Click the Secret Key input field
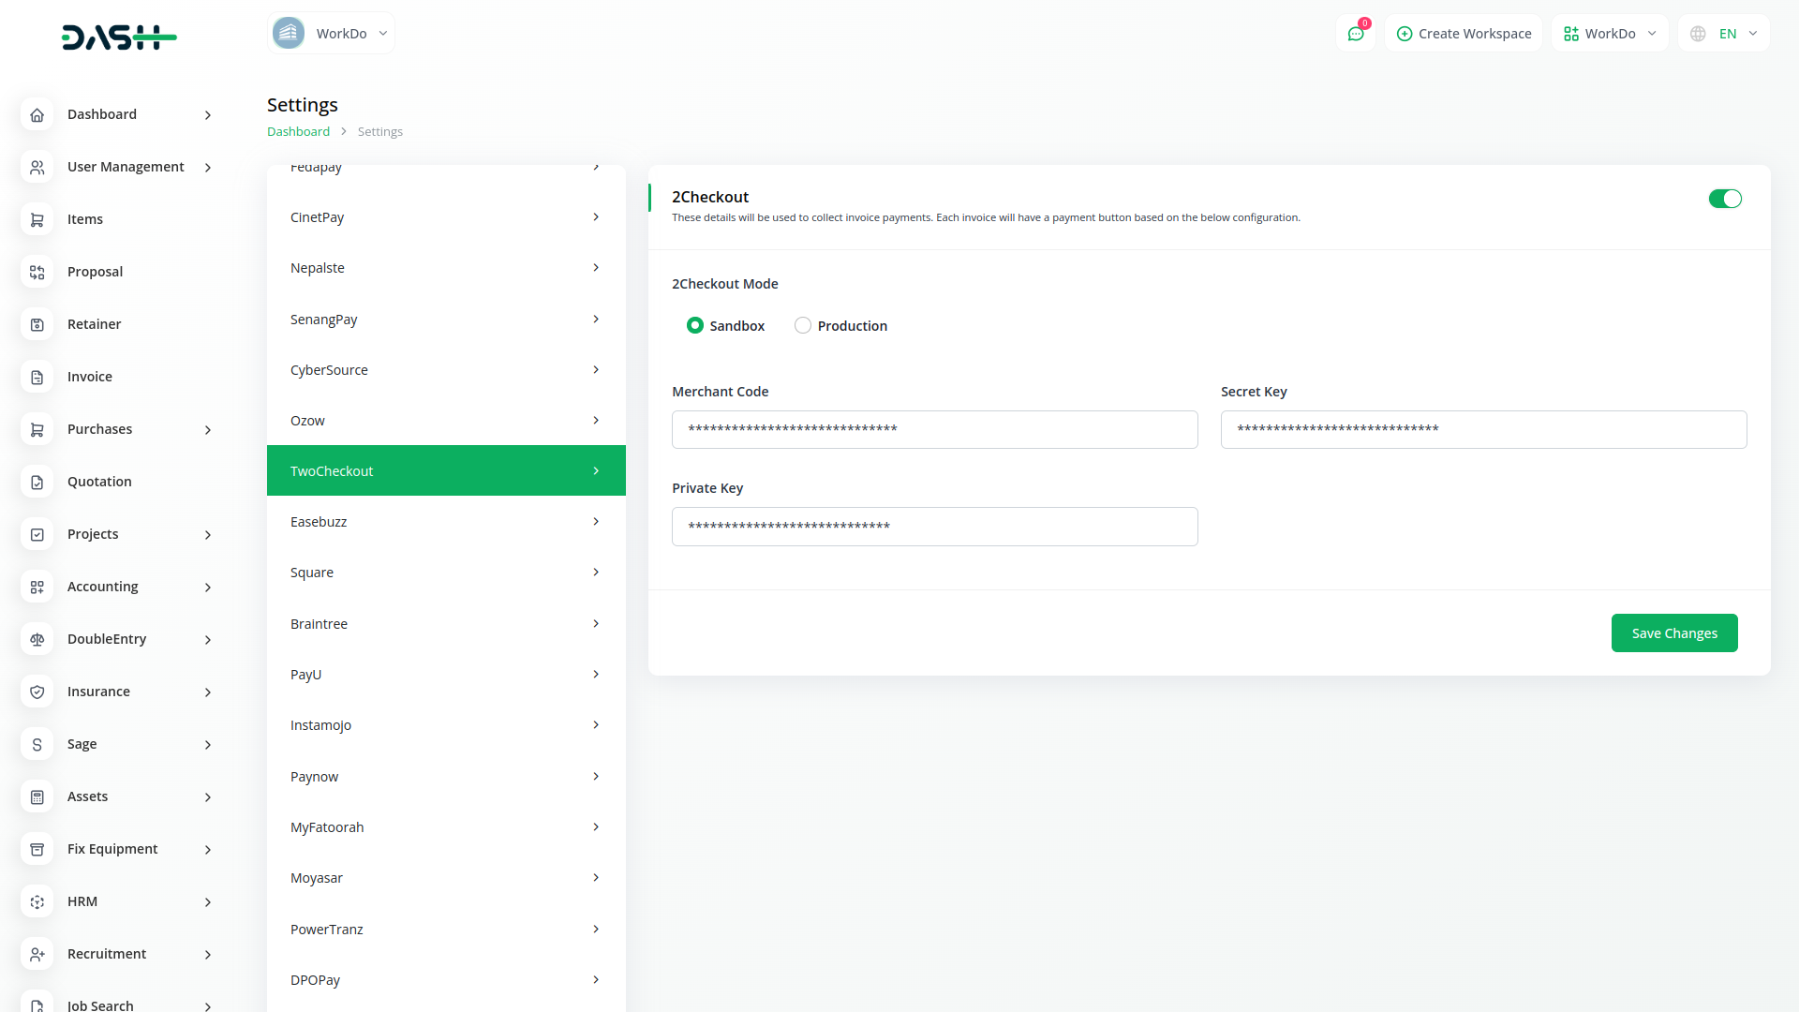Viewport: 1799px width, 1012px height. pyautogui.click(x=1483, y=429)
